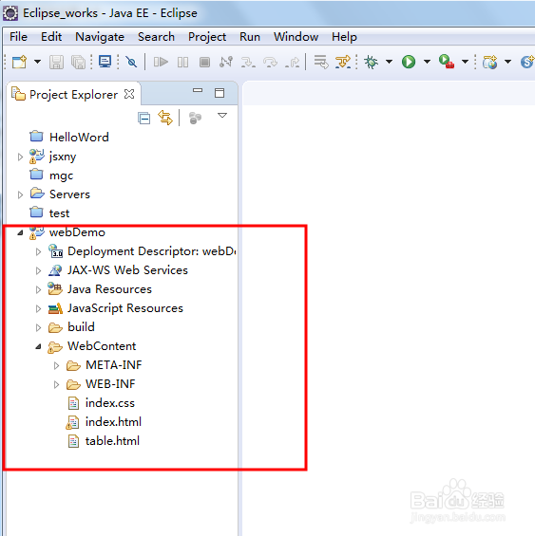This screenshot has width=535, height=536.
Task: Open the Navigate menu
Action: click(100, 37)
